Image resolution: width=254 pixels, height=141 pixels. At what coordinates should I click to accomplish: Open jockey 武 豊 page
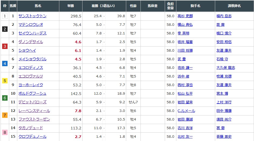click(x=181, y=59)
